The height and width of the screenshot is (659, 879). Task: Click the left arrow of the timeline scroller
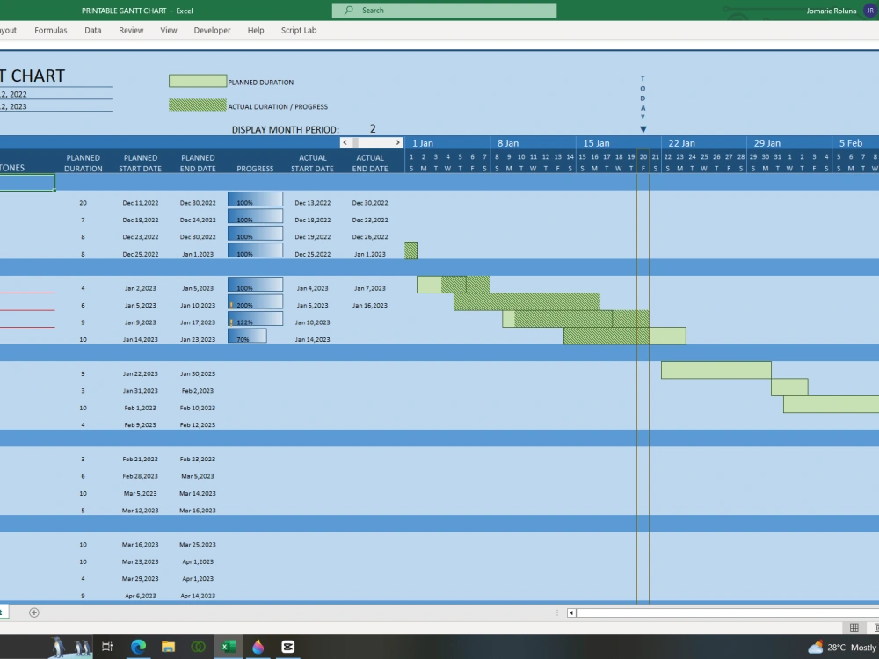(x=345, y=143)
